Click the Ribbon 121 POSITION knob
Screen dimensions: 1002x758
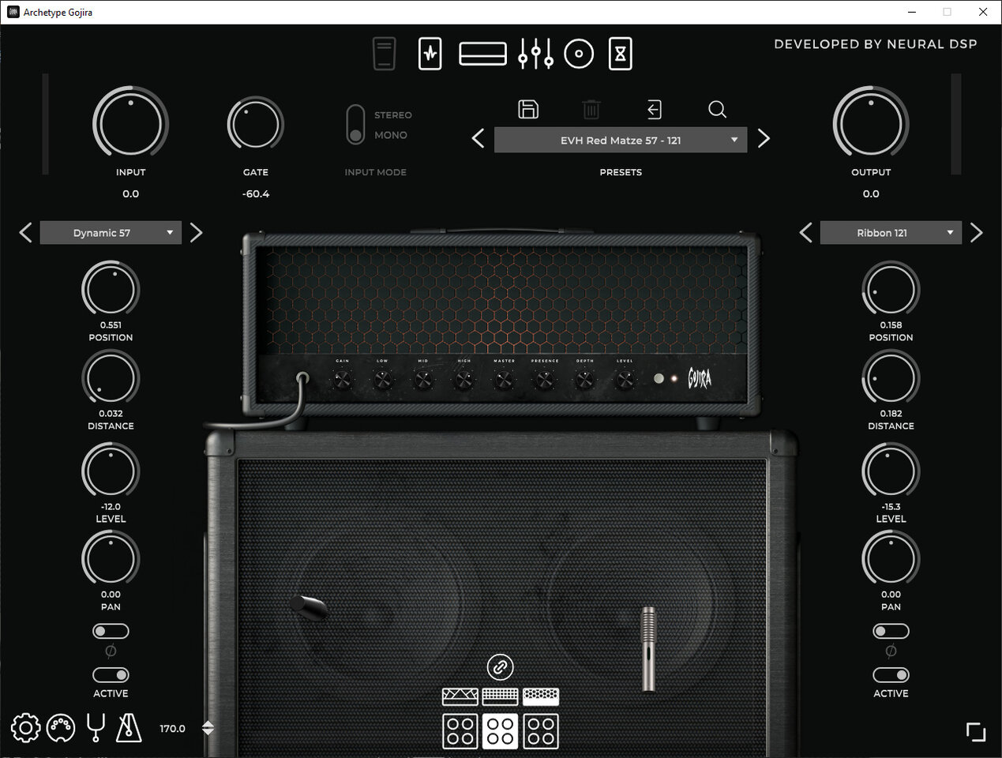coord(891,290)
